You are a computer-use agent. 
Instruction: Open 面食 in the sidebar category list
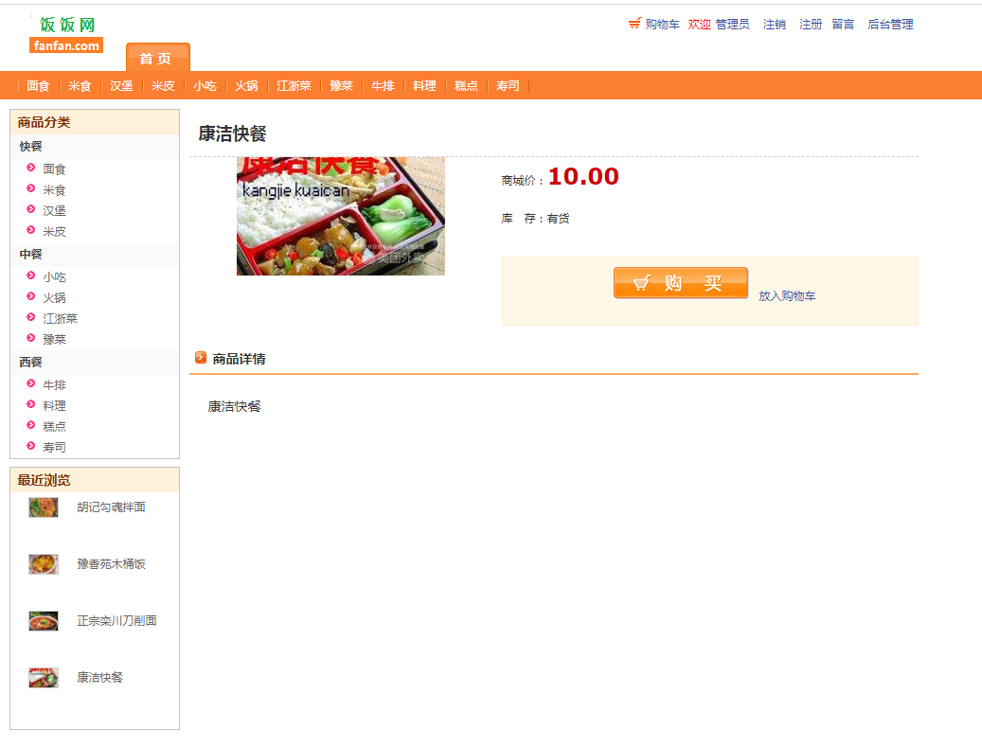pyautogui.click(x=54, y=169)
